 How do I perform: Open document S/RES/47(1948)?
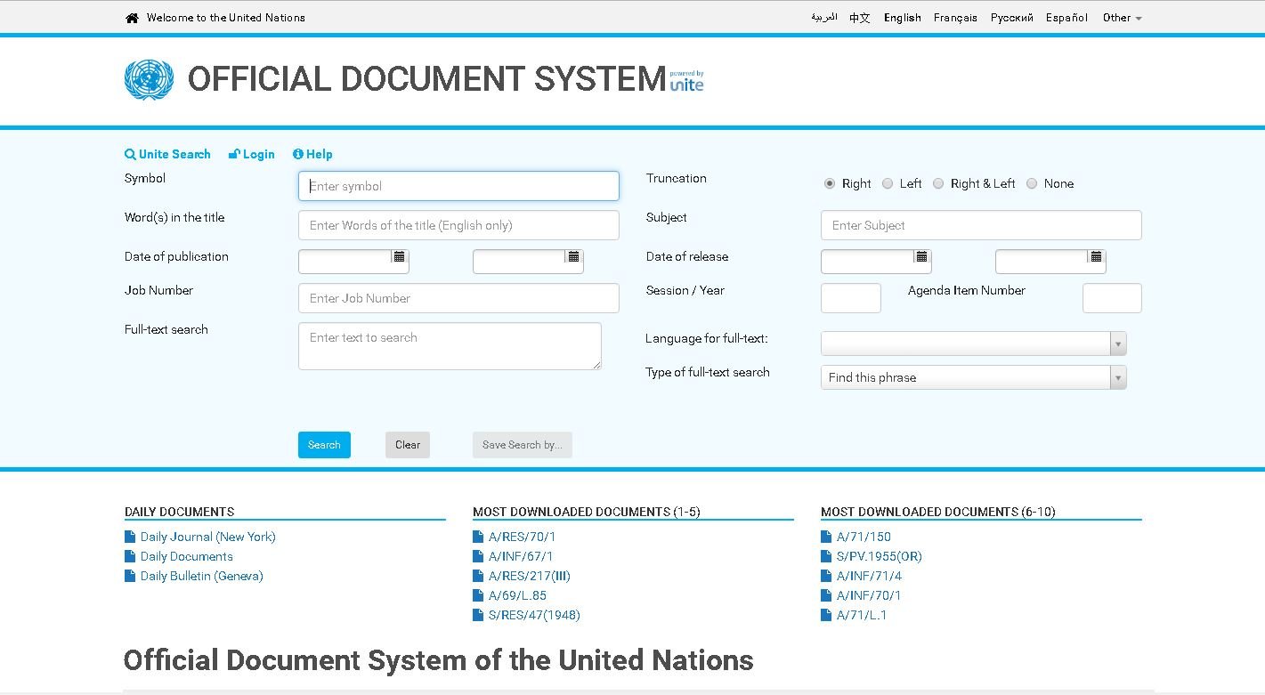pyautogui.click(x=534, y=615)
